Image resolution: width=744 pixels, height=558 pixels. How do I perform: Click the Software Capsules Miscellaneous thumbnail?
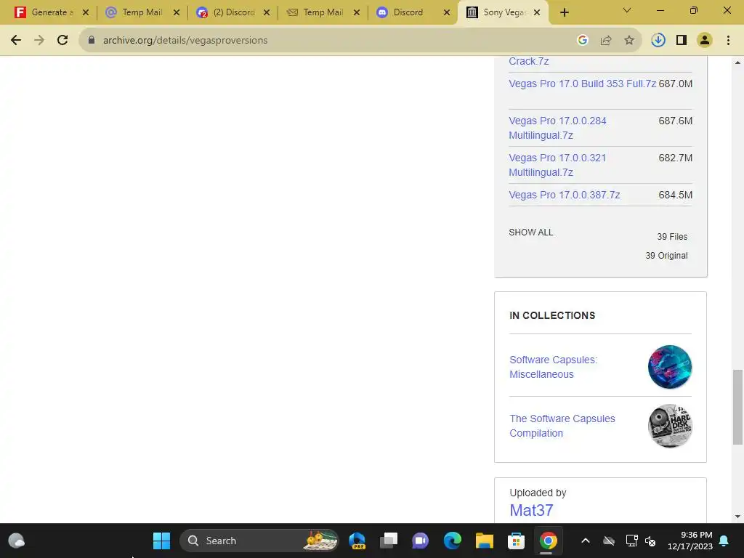point(669,367)
